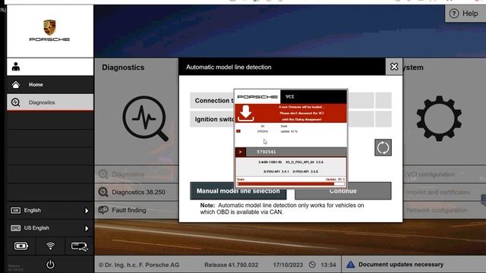Image resolution: width=486 pixels, height=273 pixels.
Task: Expand the 5792541 VCI row arrow
Action: [240, 152]
